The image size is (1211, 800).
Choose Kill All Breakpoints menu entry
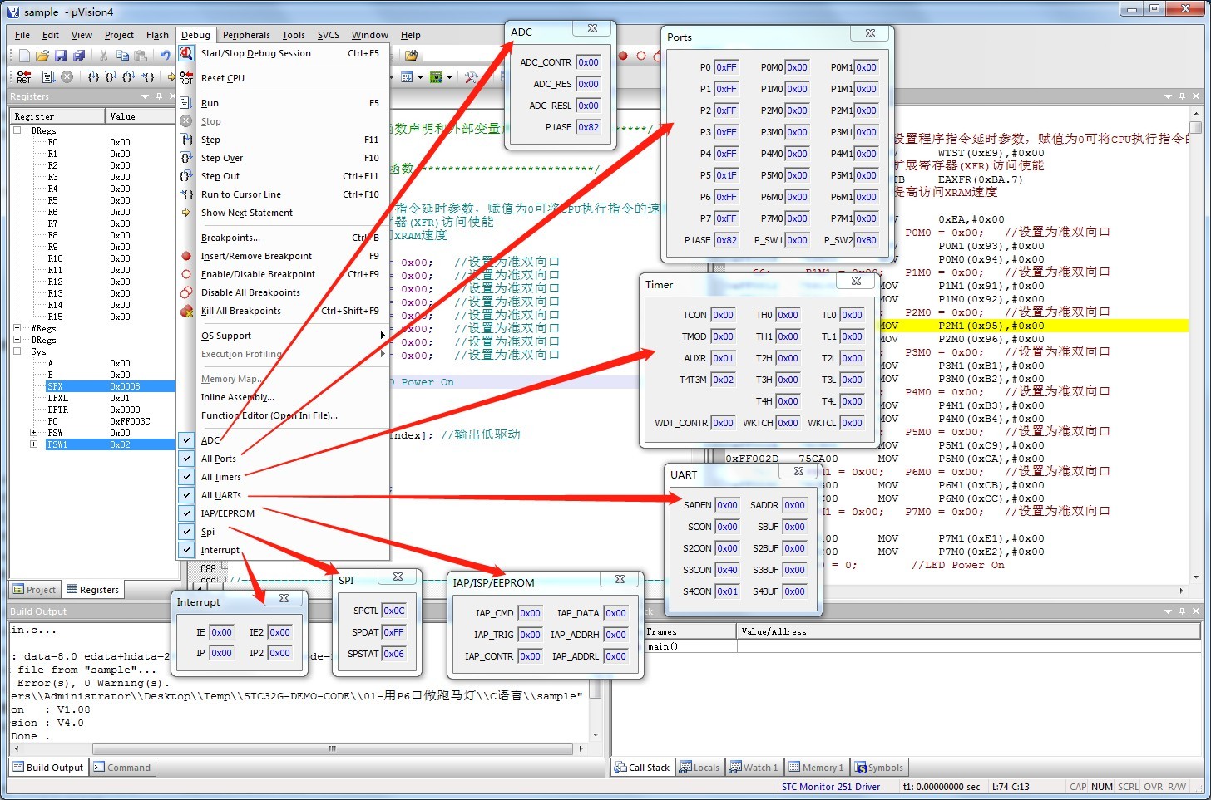[x=240, y=311]
